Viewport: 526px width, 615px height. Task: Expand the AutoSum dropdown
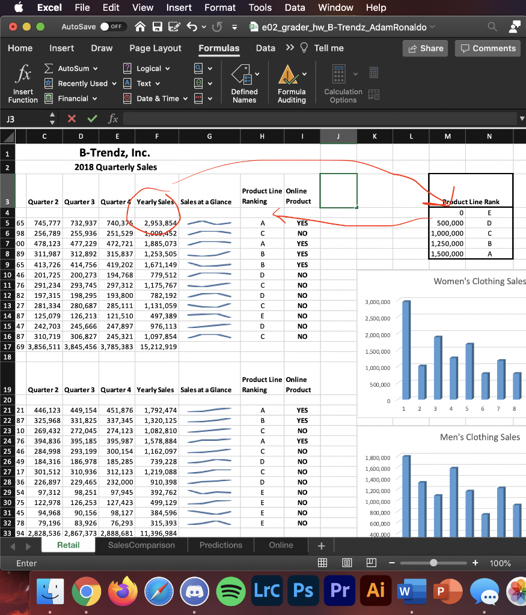(x=95, y=68)
